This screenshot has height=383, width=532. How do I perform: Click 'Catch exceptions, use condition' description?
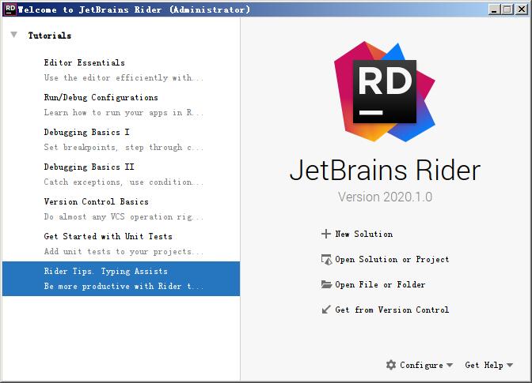click(123, 182)
